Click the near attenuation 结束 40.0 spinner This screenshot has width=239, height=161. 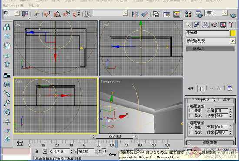coord(230,116)
